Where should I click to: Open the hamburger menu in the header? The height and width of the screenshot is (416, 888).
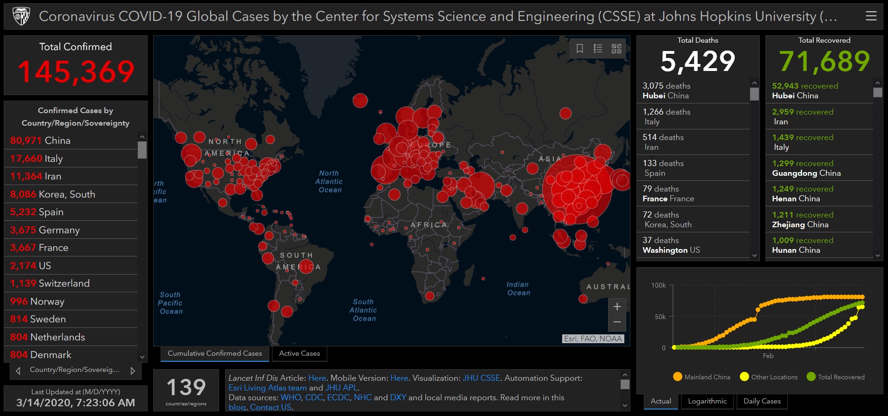(x=871, y=16)
